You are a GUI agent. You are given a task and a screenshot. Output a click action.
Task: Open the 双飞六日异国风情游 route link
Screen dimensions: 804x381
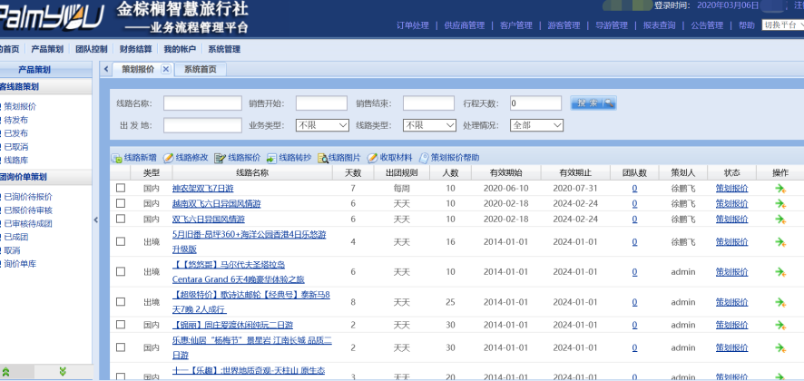pos(208,219)
